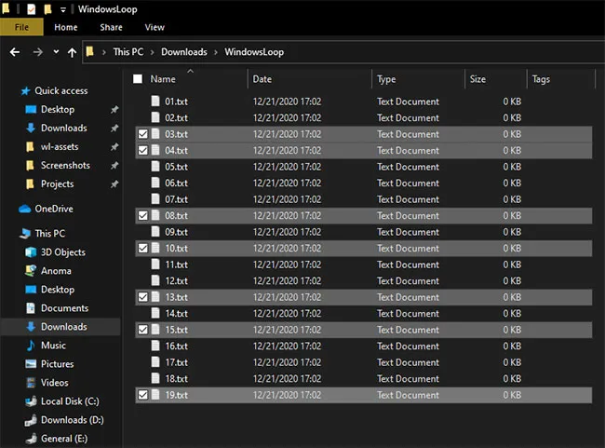Open the Recent locations dropdown chevron
The width and height of the screenshot is (605, 448).
pyautogui.click(x=56, y=52)
